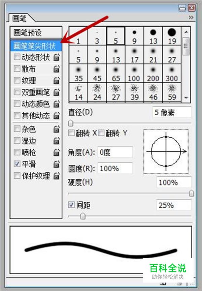Enable the 双重画笔 checkbox

coord(17,92)
